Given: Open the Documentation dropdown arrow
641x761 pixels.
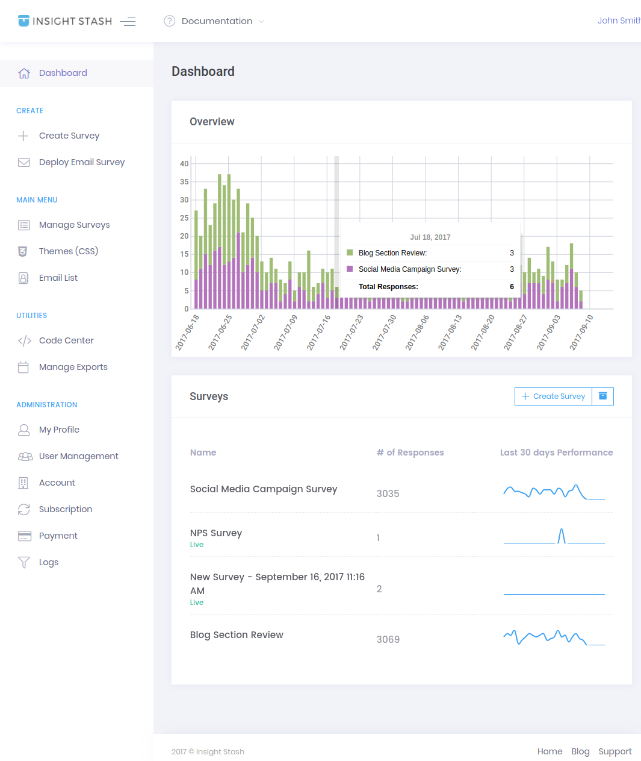Looking at the screenshot, I should 261,21.
